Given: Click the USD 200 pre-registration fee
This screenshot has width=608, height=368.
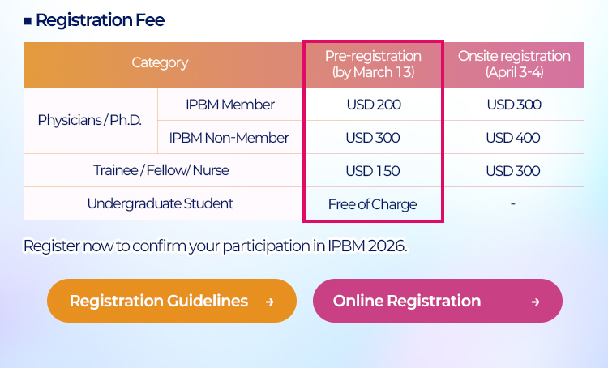Looking at the screenshot, I should pyautogui.click(x=373, y=105).
